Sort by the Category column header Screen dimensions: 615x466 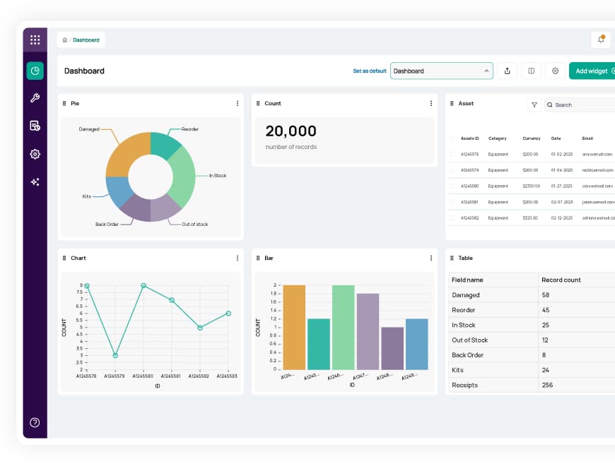[x=498, y=138]
